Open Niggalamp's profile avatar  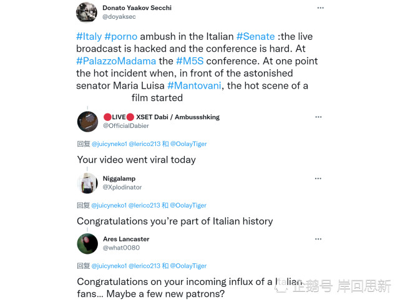pos(87,183)
